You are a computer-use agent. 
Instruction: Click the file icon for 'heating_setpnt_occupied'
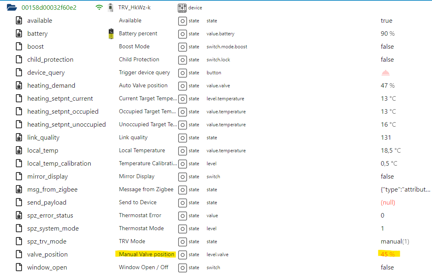click(x=19, y=111)
